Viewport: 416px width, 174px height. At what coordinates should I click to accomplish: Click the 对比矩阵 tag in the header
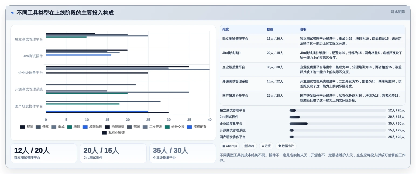pos(398,12)
